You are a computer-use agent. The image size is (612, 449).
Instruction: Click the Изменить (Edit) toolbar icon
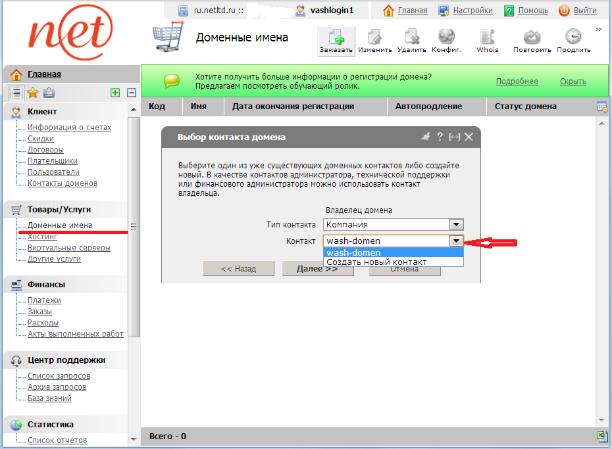tap(375, 41)
